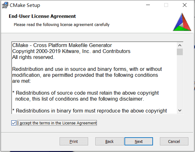The image size is (195, 152).
Task: Click the 'All rights reserved.' line
Action: point(33,57)
